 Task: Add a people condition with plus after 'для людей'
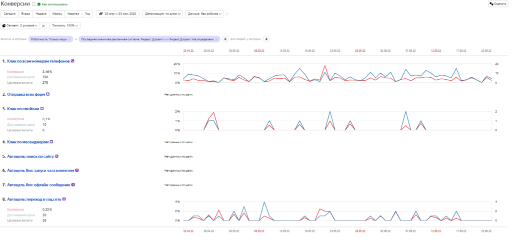266,39
